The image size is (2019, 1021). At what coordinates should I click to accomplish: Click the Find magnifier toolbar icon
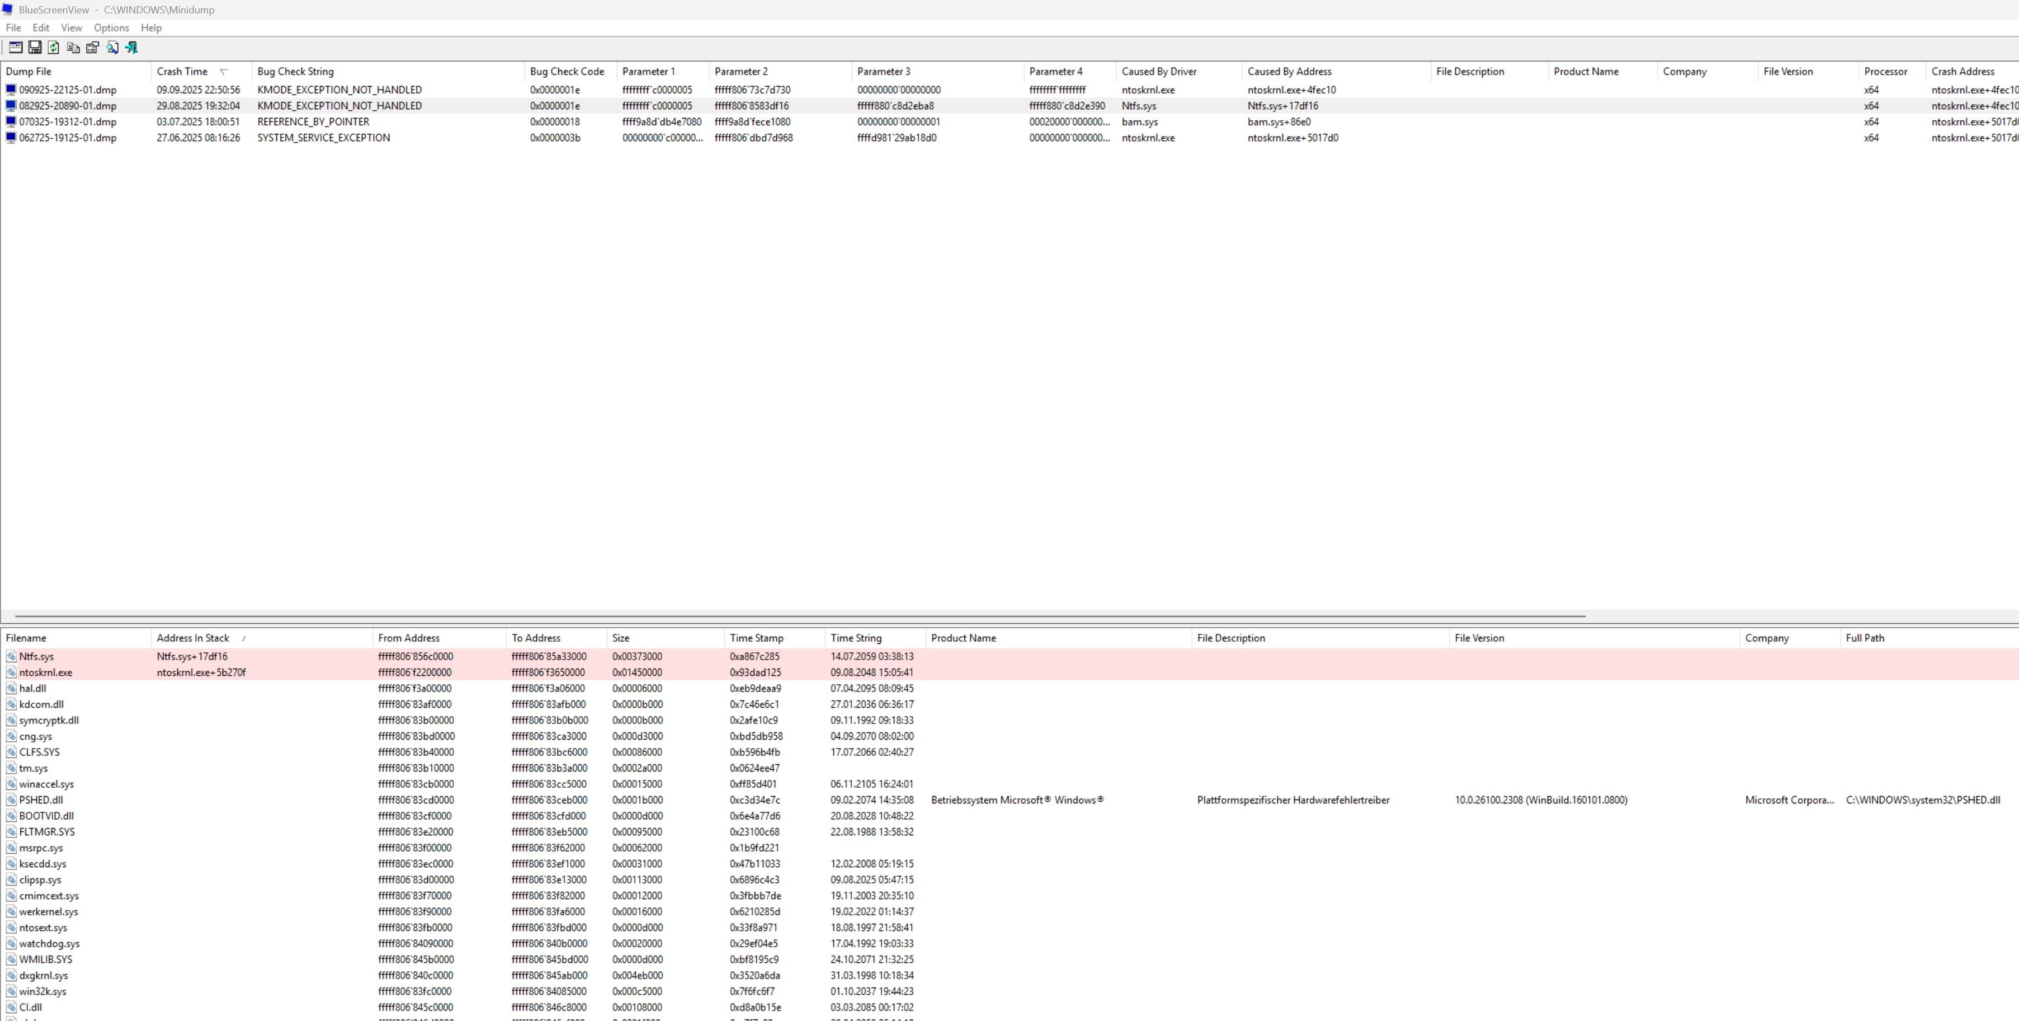point(112,48)
